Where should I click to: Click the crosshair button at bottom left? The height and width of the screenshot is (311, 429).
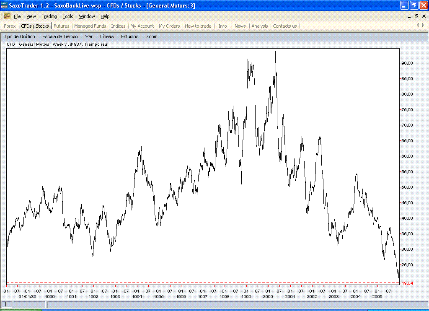[7, 304]
